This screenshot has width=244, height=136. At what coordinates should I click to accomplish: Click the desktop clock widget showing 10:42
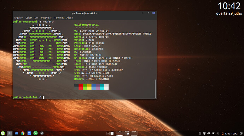coord(229,6)
